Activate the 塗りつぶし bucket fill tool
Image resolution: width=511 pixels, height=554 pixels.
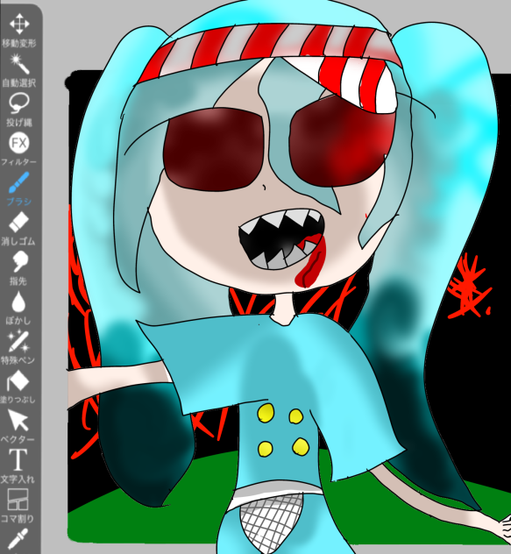[x=18, y=387]
